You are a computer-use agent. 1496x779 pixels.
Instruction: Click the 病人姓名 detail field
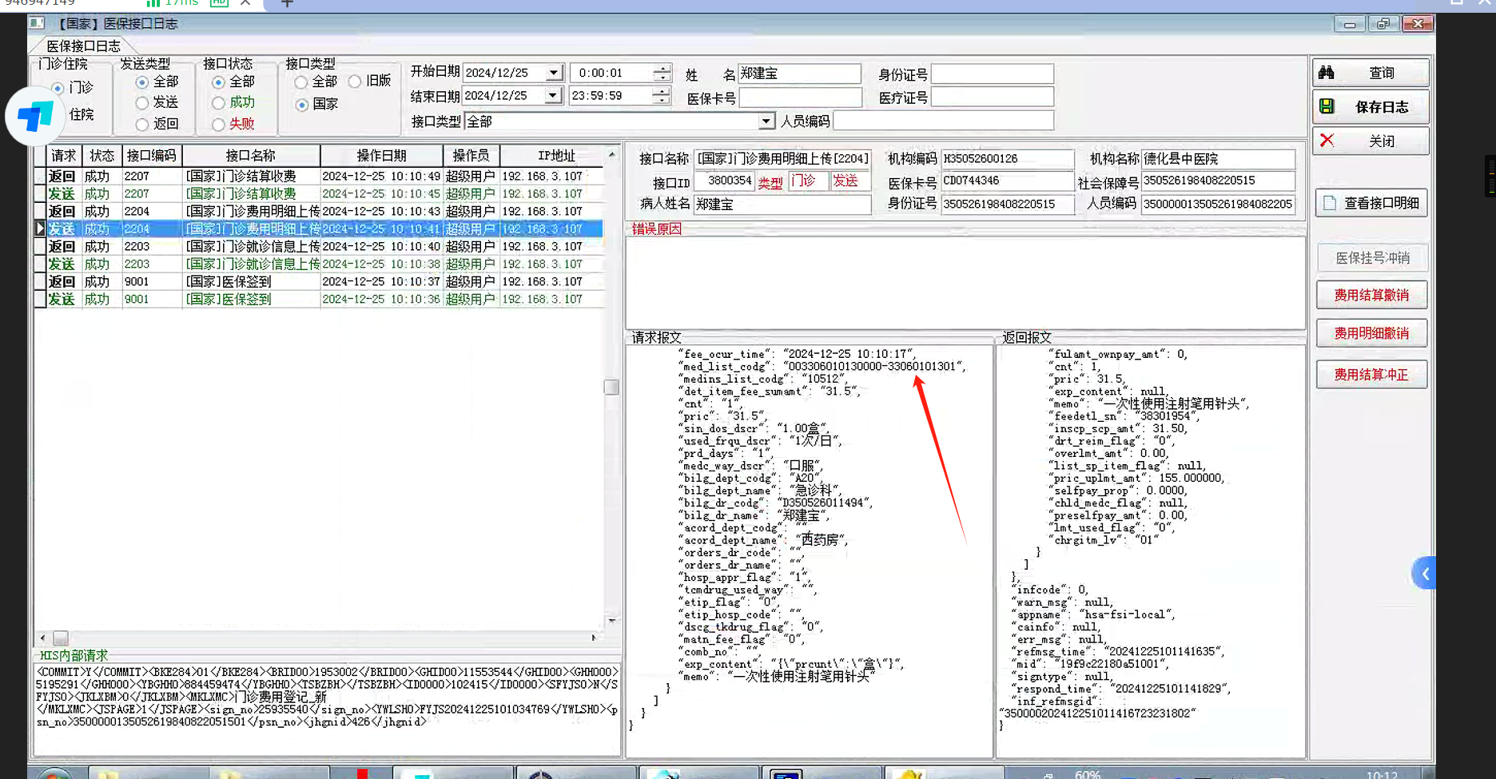pyautogui.click(x=782, y=205)
